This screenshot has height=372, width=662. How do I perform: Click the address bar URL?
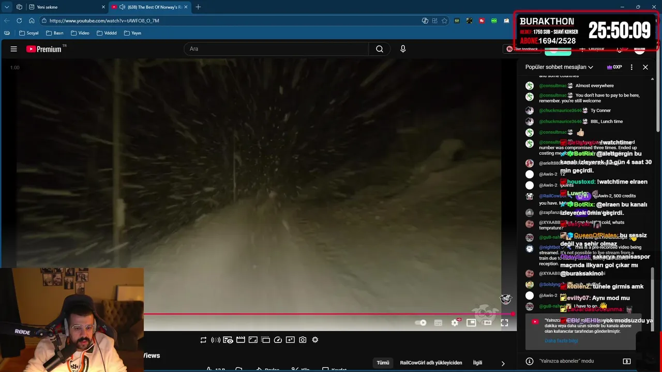[x=104, y=21]
